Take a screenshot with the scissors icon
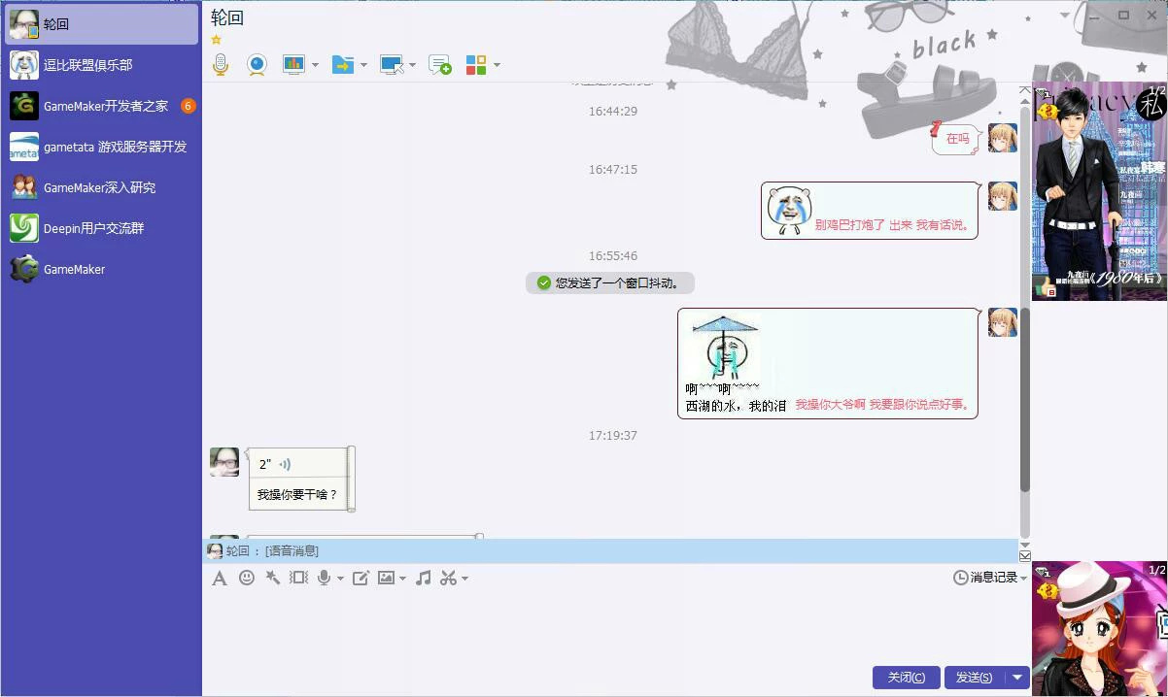 pyautogui.click(x=448, y=578)
